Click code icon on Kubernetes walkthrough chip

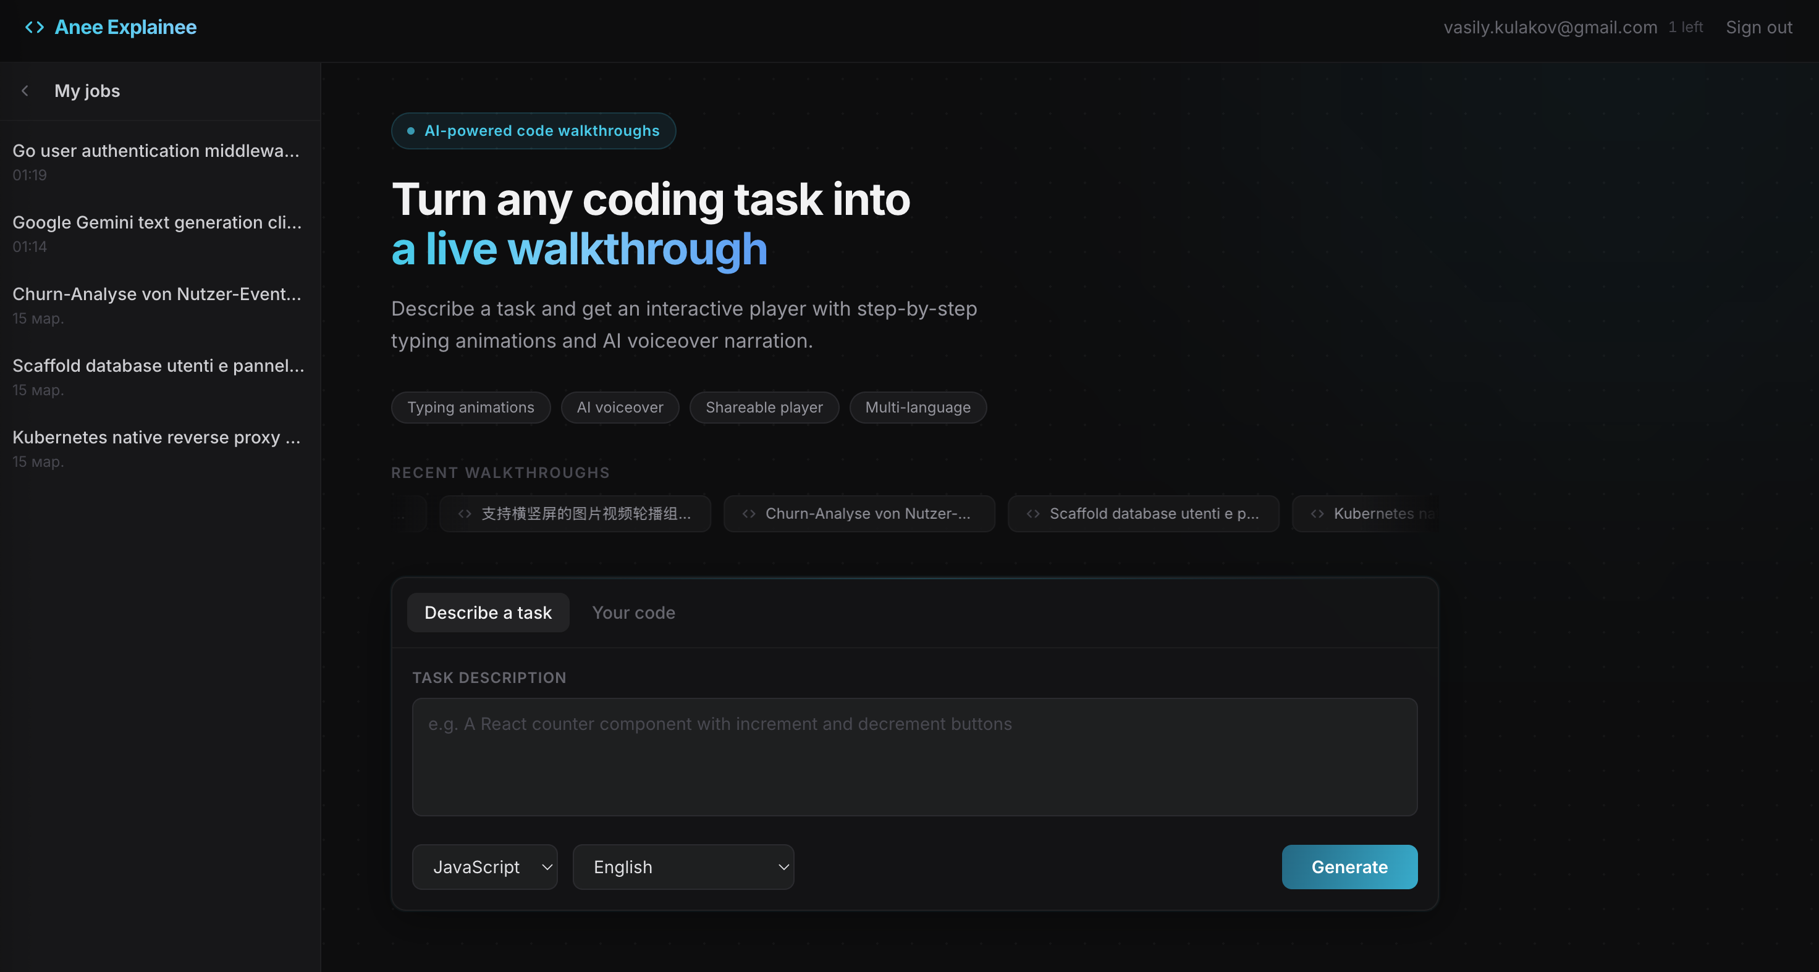1317,514
